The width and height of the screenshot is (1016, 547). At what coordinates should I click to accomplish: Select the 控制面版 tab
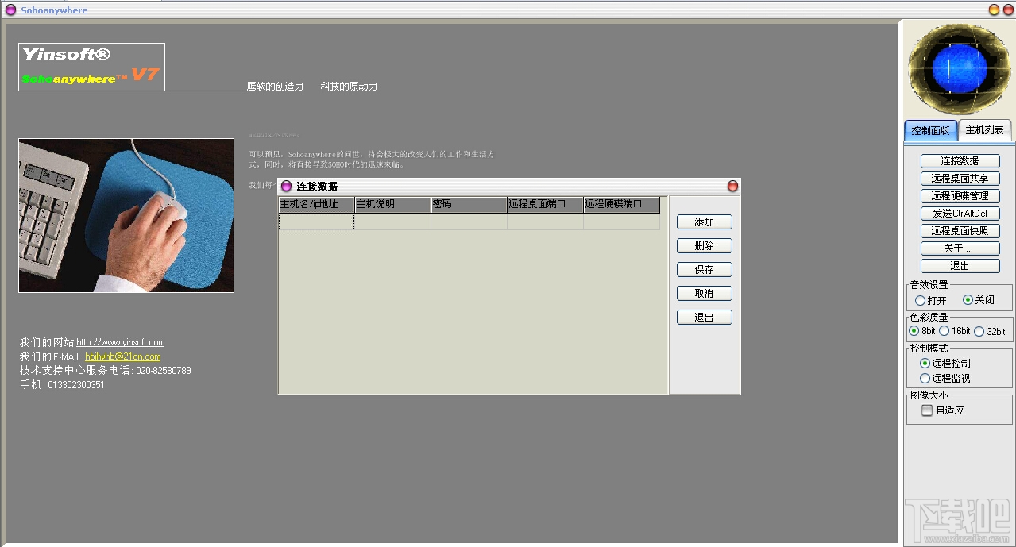(929, 129)
